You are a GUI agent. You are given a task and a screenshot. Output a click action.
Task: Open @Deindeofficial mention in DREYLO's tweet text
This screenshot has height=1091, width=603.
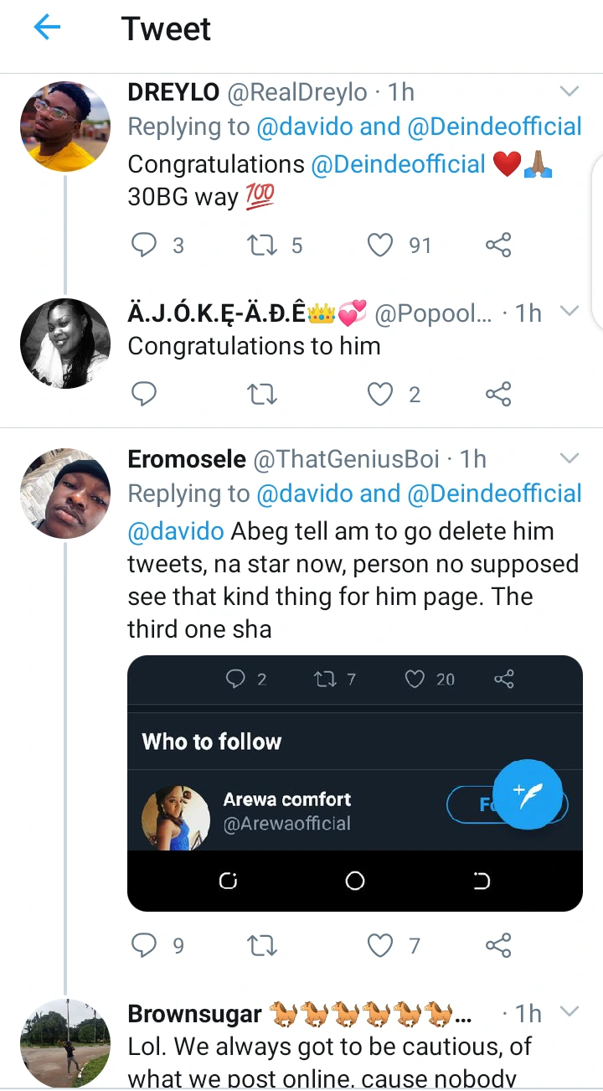[398, 164]
